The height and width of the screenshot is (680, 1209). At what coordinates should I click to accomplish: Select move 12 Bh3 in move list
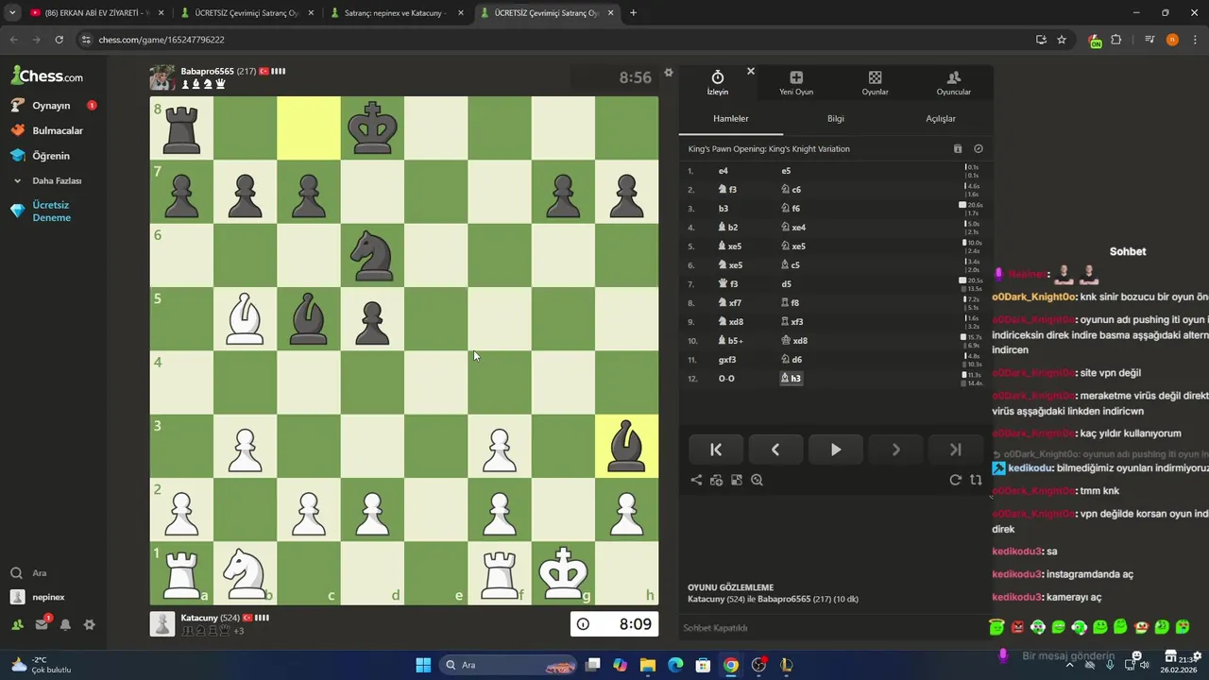tap(791, 379)
